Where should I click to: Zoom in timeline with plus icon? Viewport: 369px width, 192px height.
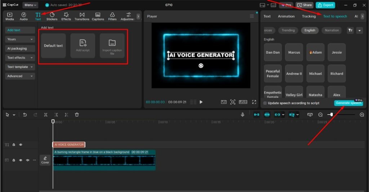(x=362, y=115)
